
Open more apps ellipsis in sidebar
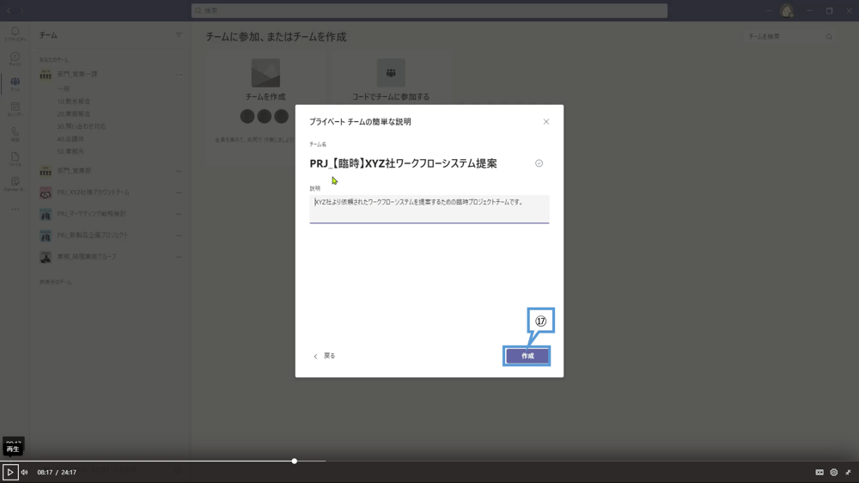point(15,209)
